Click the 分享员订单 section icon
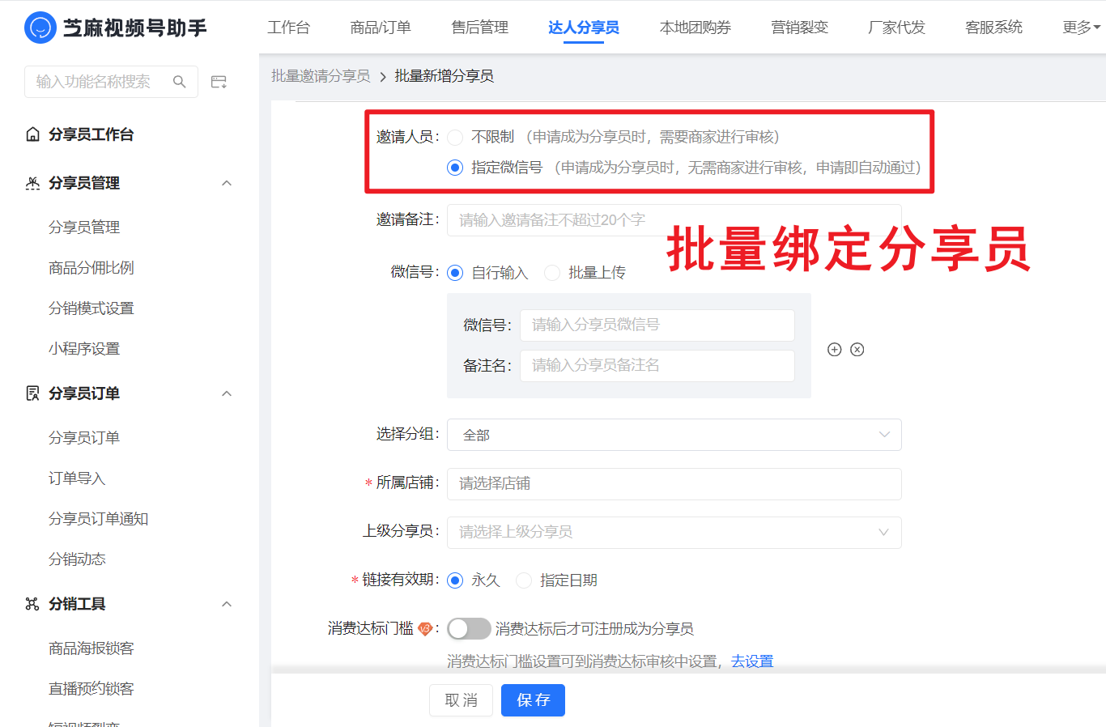 point(32,393)
